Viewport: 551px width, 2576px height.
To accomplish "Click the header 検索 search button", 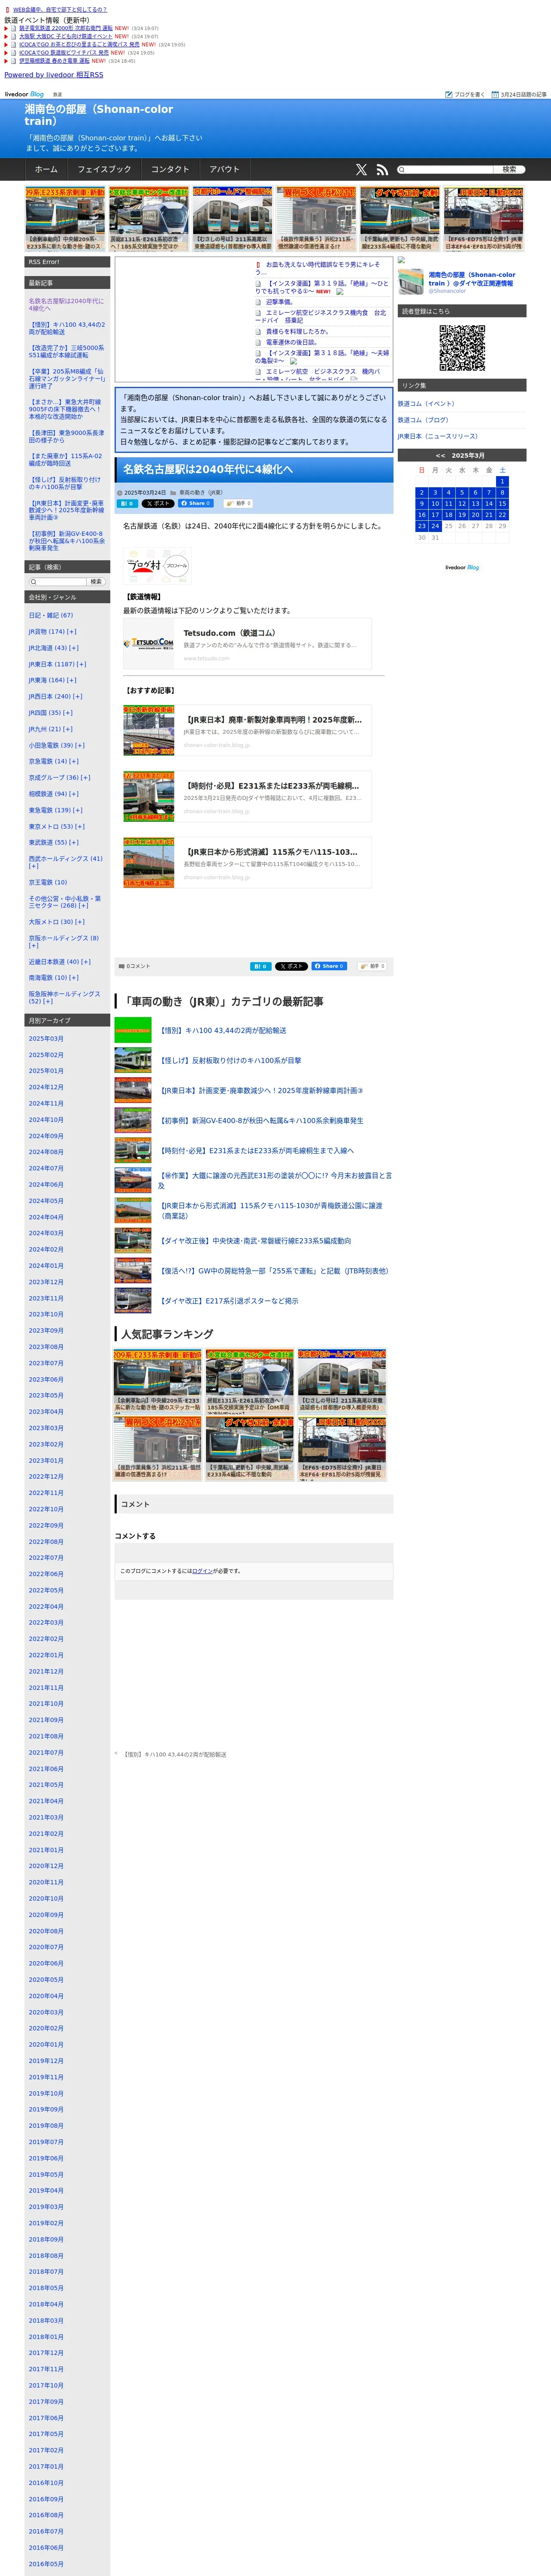I will [x=509, y=170].
